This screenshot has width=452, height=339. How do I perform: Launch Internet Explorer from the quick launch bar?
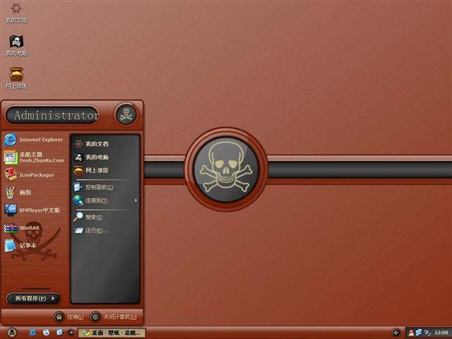32,333
